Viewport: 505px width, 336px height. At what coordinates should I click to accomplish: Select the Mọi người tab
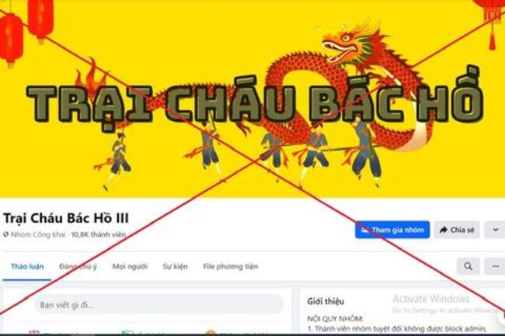130,266
